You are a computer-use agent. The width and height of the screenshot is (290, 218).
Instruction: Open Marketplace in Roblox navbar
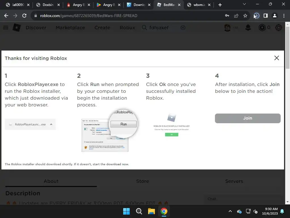pyautogui.click(x=70, y=28)
